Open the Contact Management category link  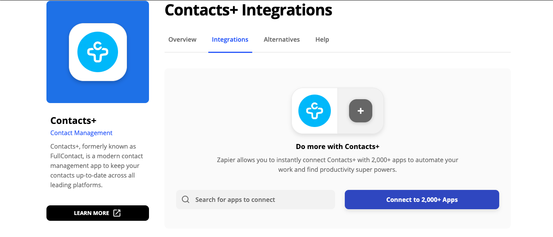pyautogui.click(x=81, y=133)
